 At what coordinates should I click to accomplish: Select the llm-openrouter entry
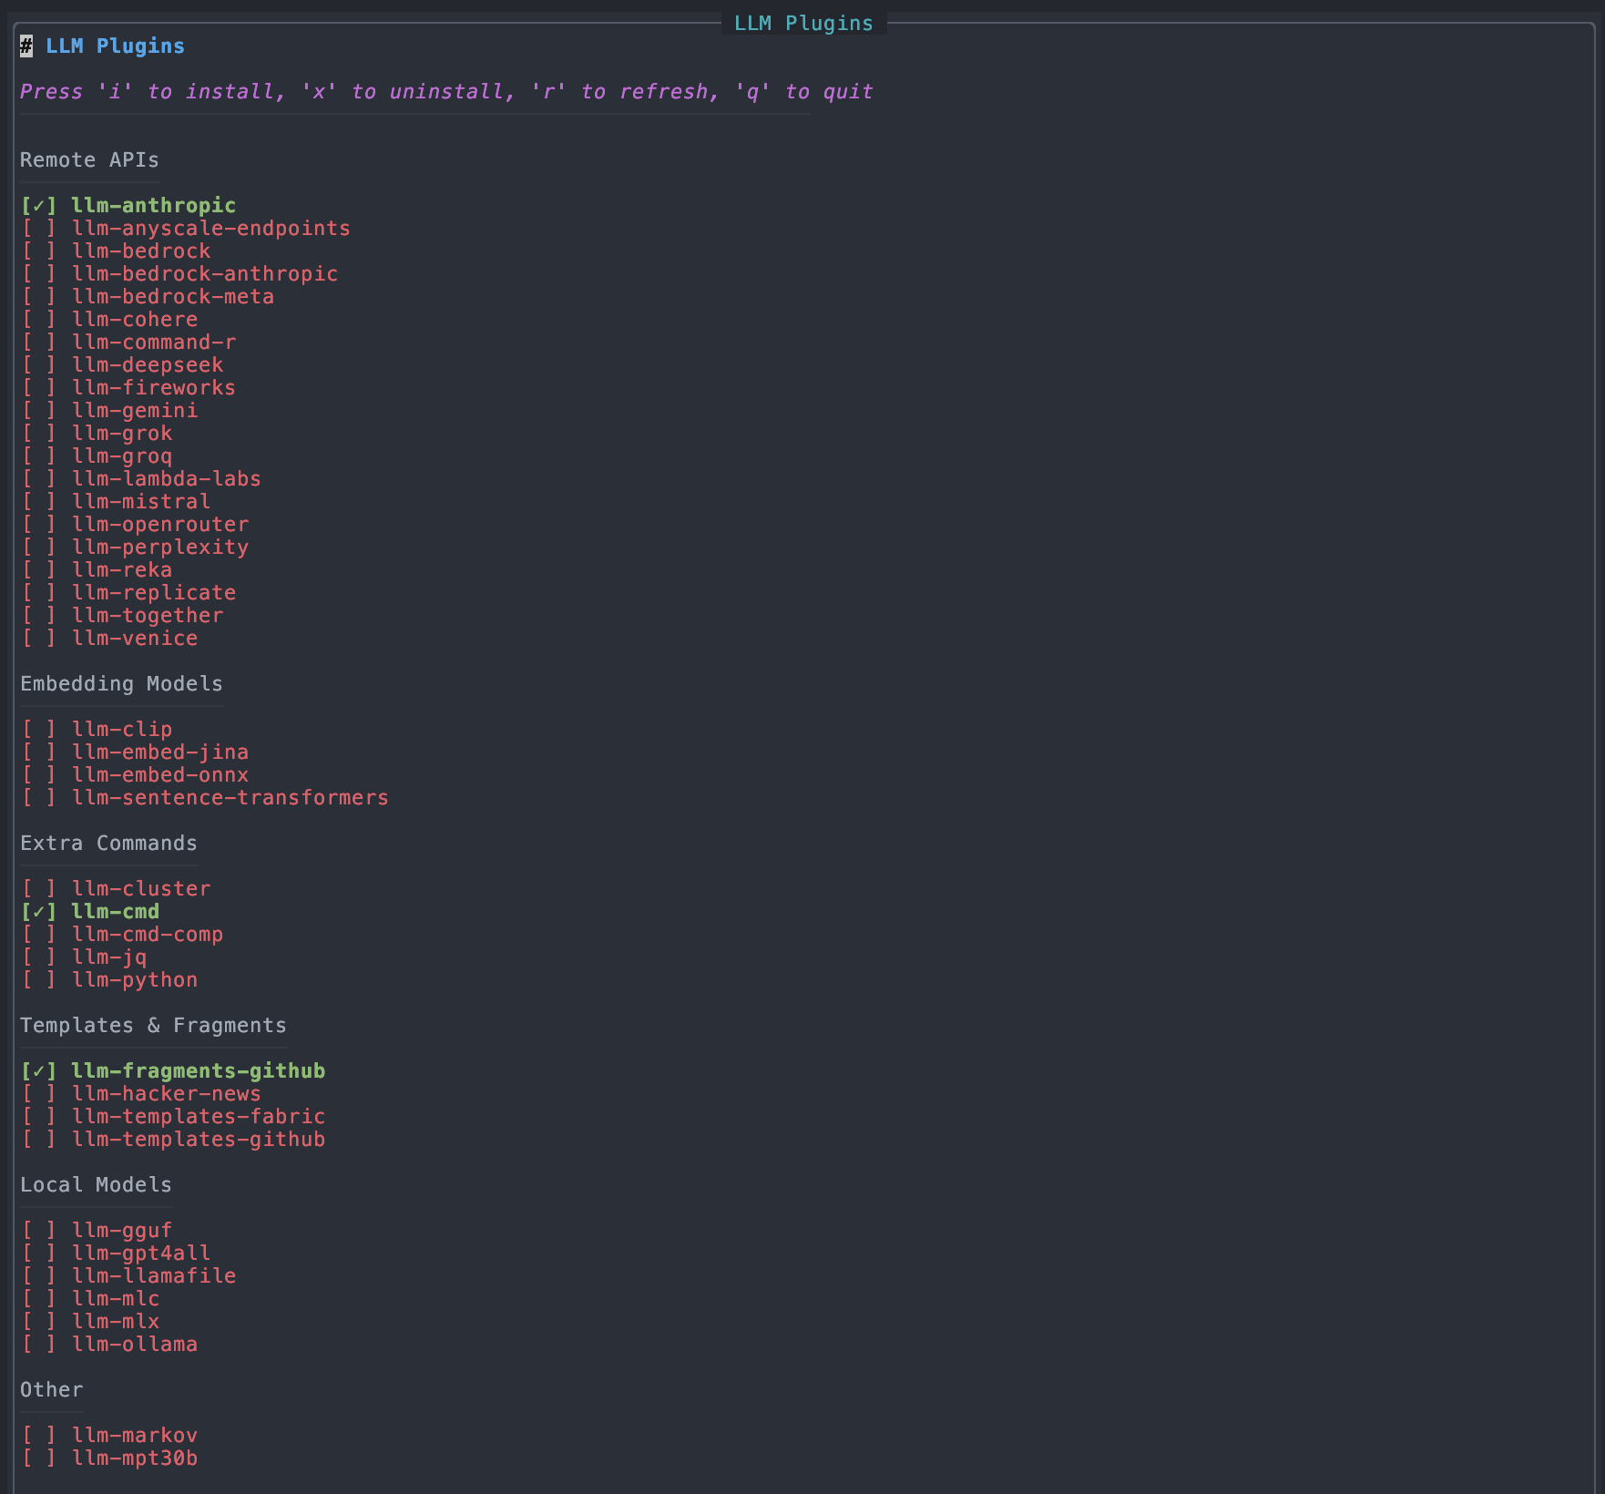[x=160, y=524]
